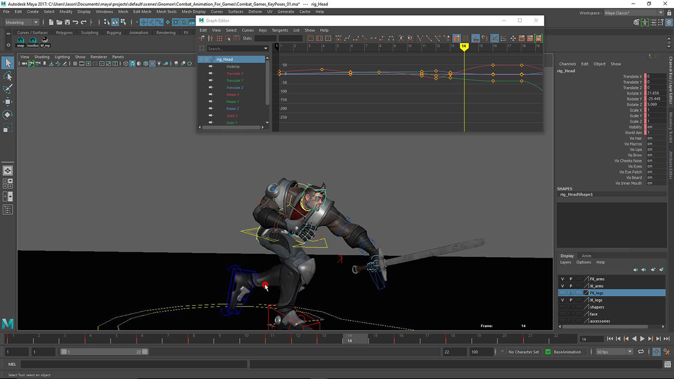Select the Scale tool in toolbox

pos(8,128)
